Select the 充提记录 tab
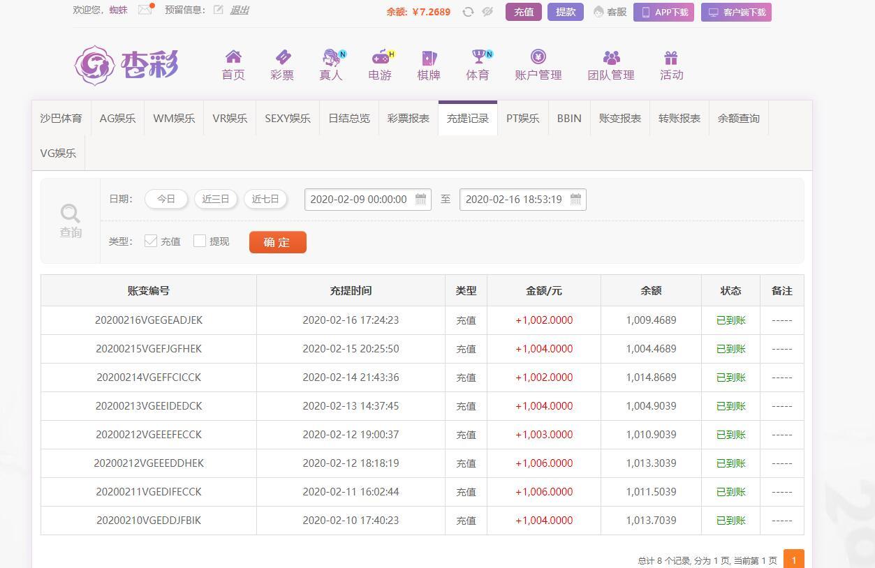 (x=468, y=118)
